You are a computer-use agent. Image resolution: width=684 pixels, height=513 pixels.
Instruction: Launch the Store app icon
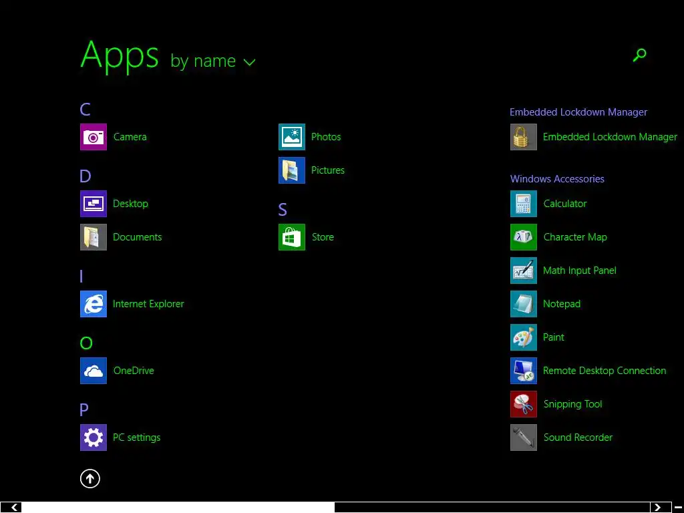292,237
